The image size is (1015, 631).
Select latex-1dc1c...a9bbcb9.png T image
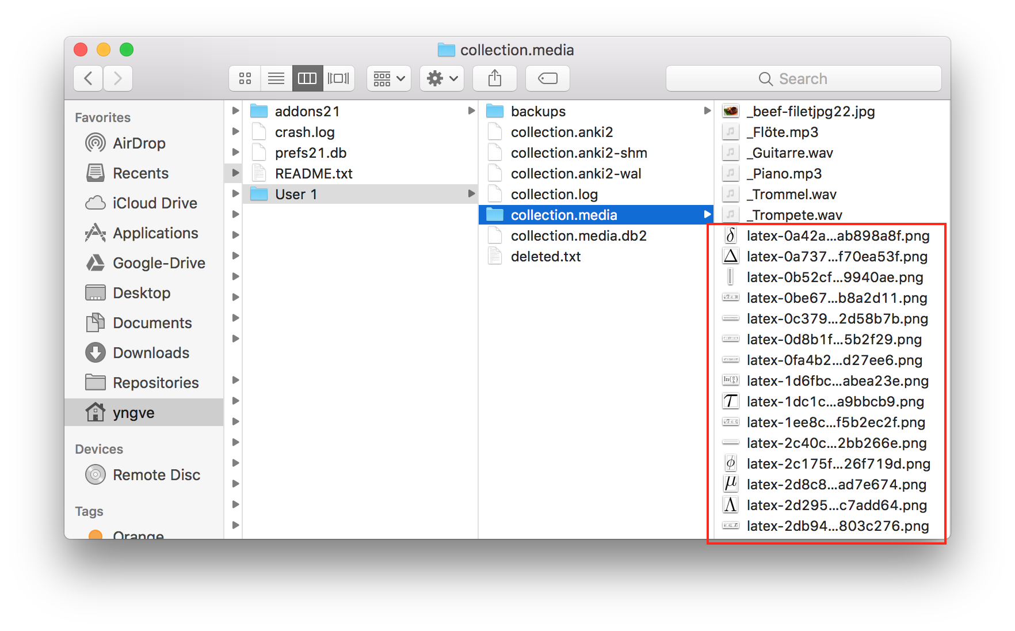tap(832, 401)
